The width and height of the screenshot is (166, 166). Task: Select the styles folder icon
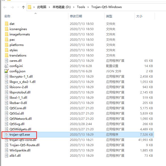point(7,50)
